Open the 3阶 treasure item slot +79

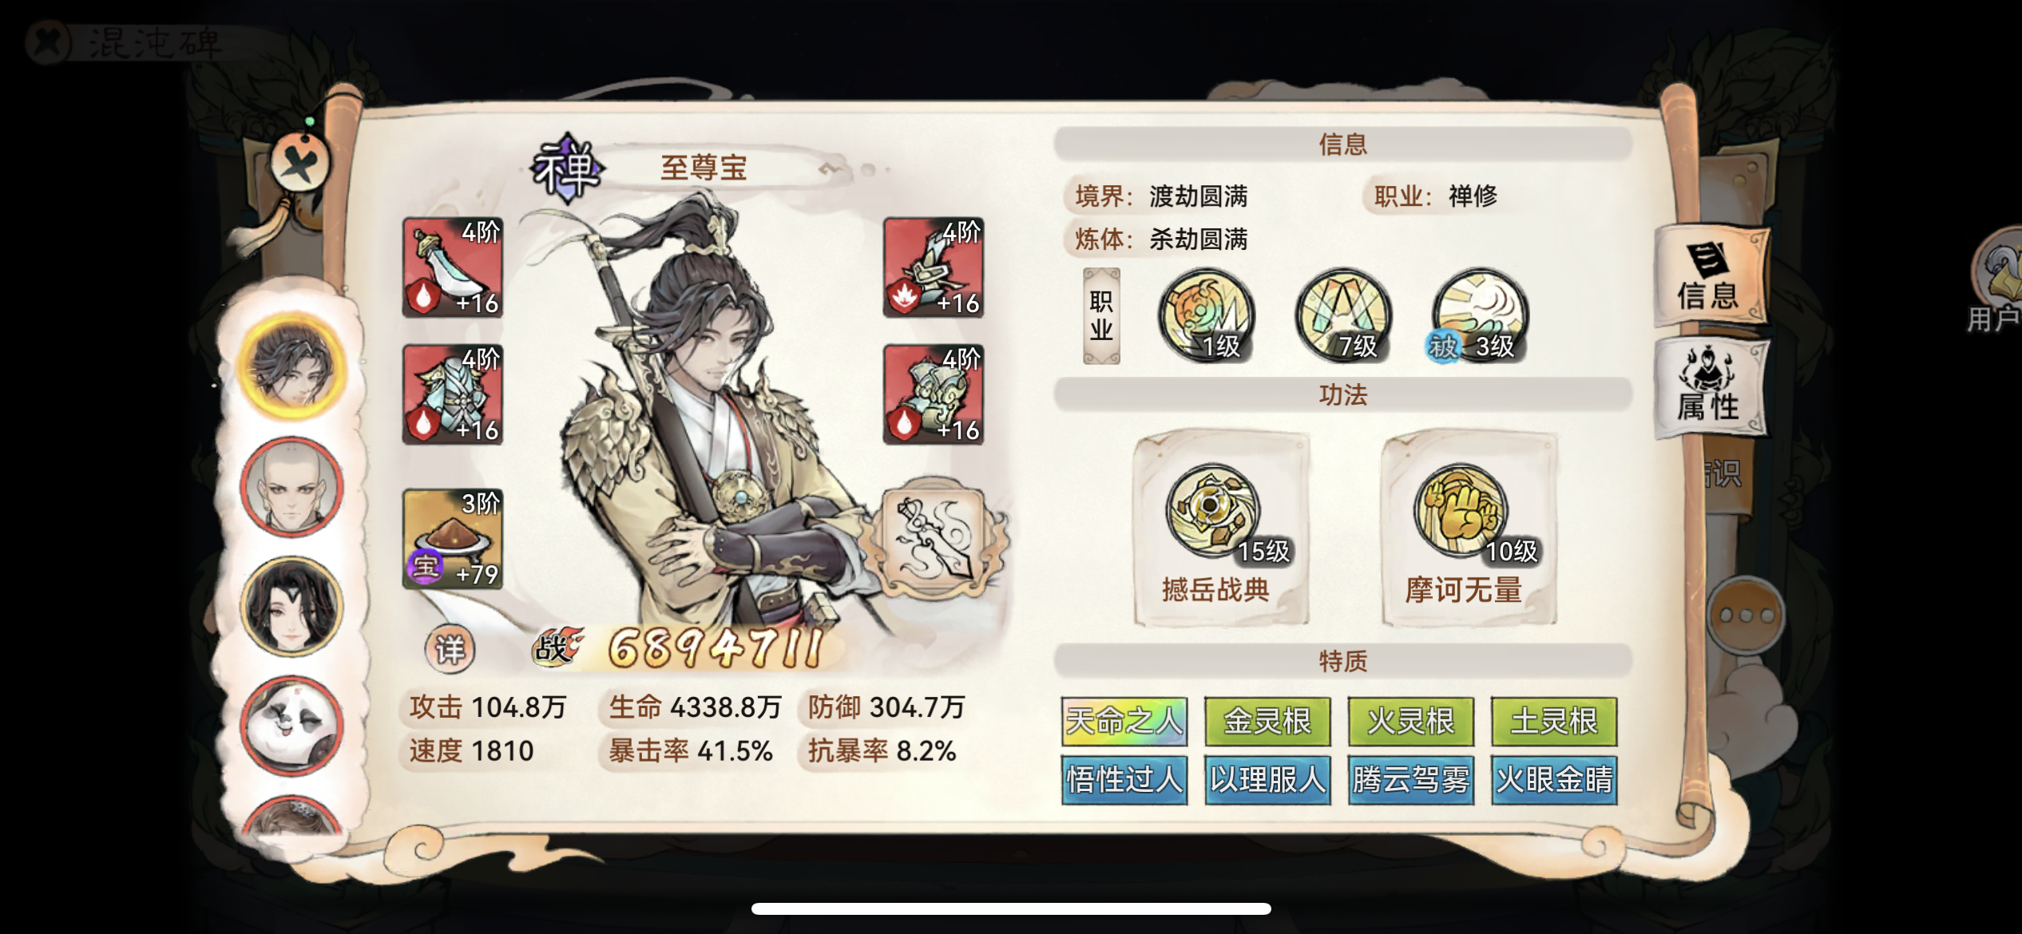[453, 539]
